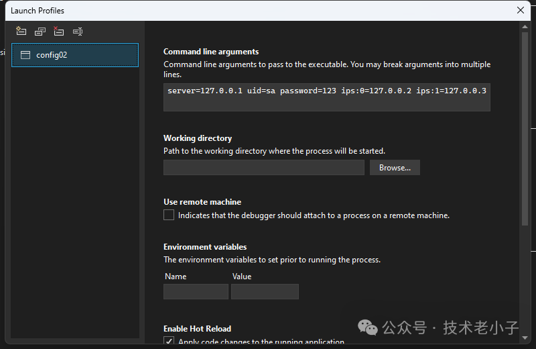536x349 pixels.
Task: Duplicate the selected launch profile
Action: [40, 32]
